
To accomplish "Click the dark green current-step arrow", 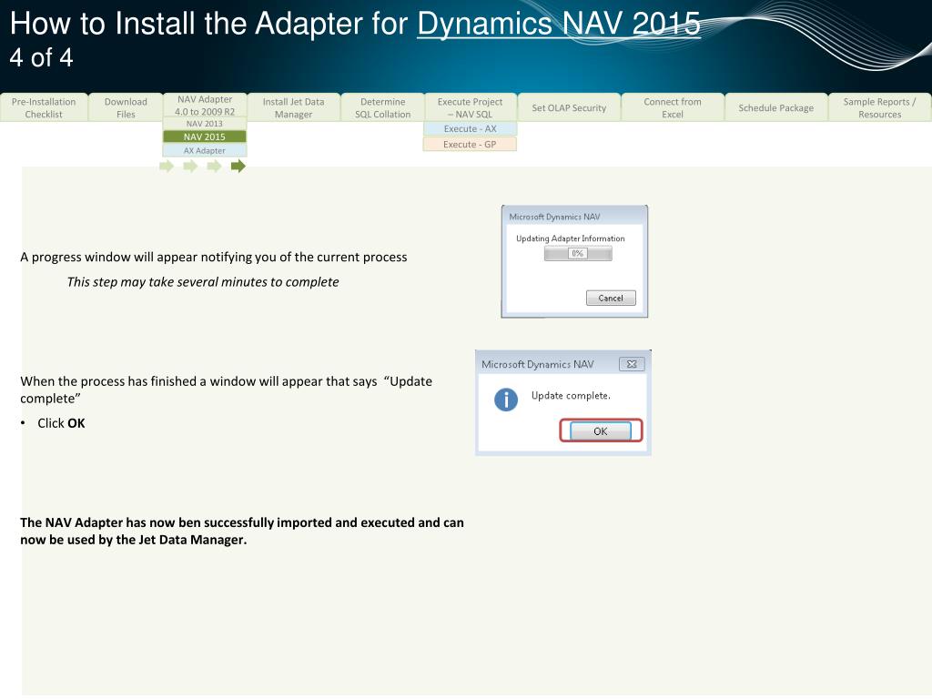I will pos(238,167).
